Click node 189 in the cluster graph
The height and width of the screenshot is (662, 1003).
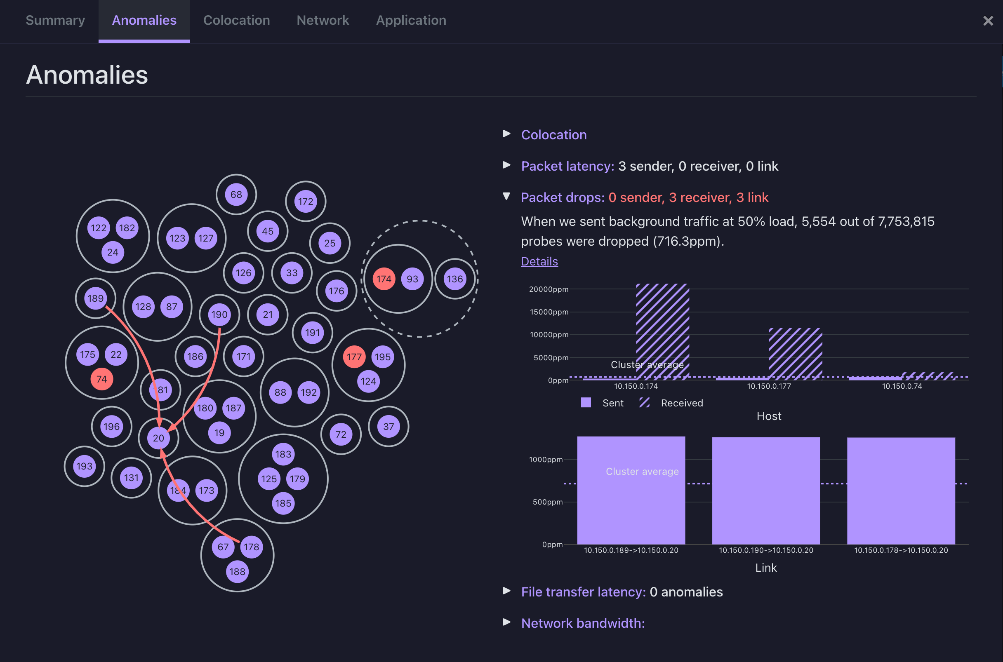pos(95,298)
